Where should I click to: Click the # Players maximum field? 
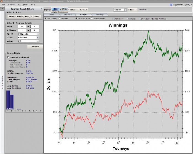(x=35, y=30)
